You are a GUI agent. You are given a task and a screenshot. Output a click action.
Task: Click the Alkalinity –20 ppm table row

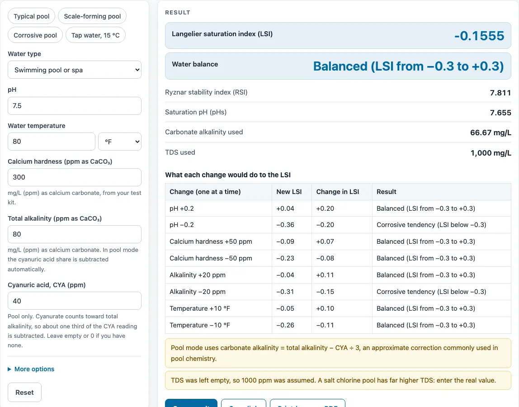coord(338,292)
